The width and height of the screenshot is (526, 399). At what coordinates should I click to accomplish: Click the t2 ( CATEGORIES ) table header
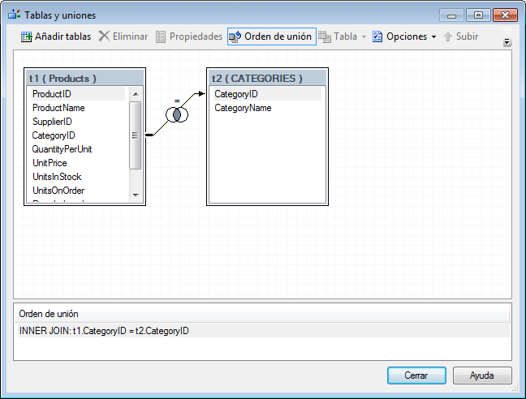click(x=267, y=78)
